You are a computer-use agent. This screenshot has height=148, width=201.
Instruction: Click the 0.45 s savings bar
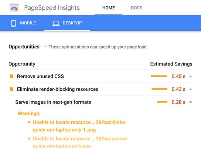159,76
